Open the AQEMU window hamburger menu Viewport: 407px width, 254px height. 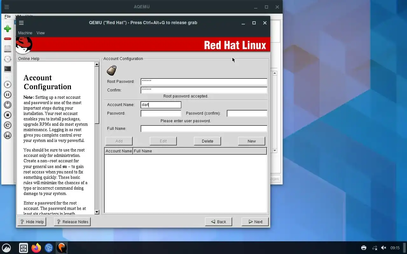click(6, 7)
